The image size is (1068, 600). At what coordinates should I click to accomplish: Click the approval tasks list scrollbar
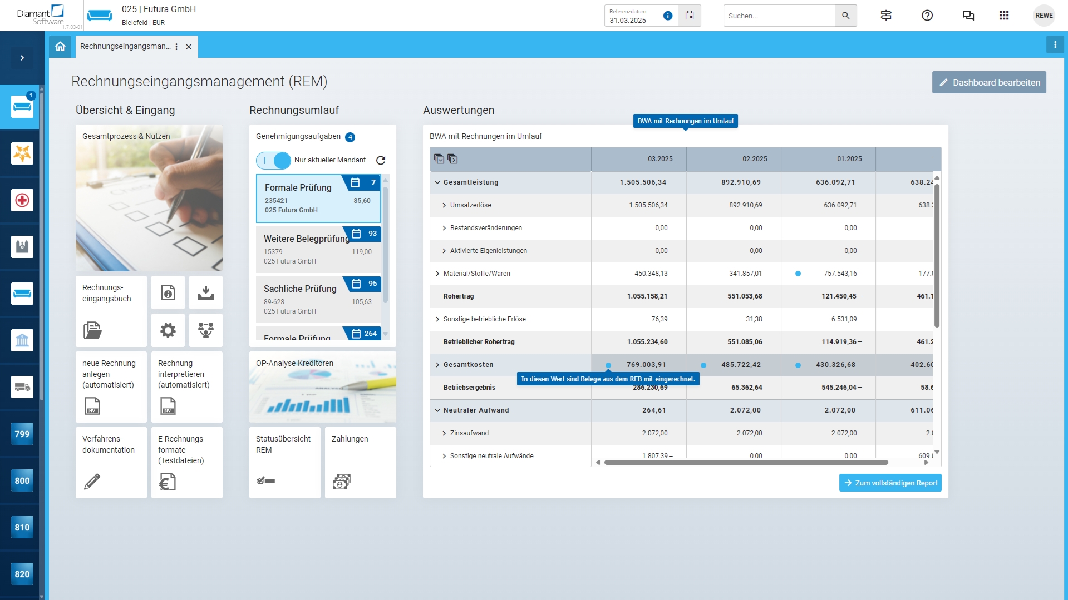385,245
